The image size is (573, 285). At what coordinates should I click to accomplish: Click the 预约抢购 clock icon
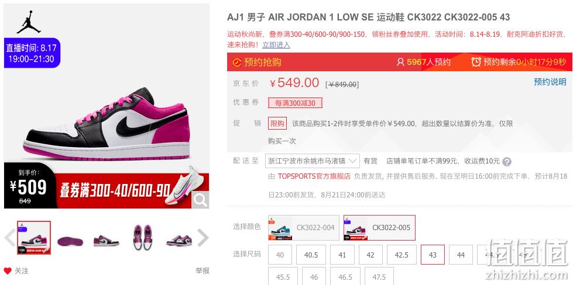pyautogui.click(x=236, y=62)
